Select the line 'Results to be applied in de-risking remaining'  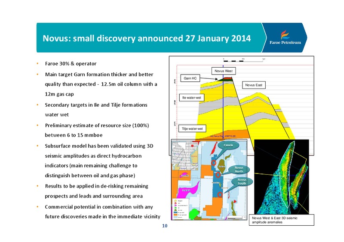96,186
